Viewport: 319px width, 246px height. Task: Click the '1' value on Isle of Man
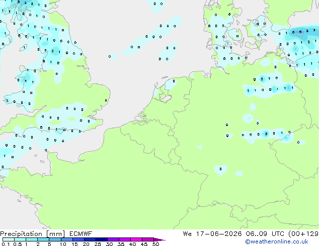click(24, 48)
